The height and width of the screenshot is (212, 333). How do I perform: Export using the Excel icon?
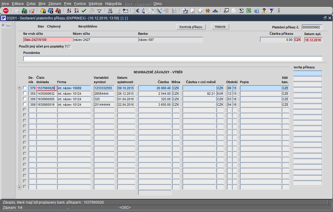(x=249, y=11)
